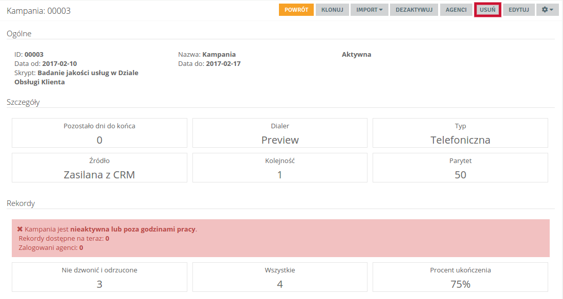The height and width of the screenshot is (299, 563).
Task: Click 'Data od: 2017-02-10' text
Action: [x=46, y=63]
